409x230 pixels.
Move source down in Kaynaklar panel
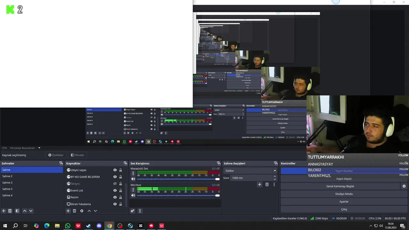pos(95,211)
